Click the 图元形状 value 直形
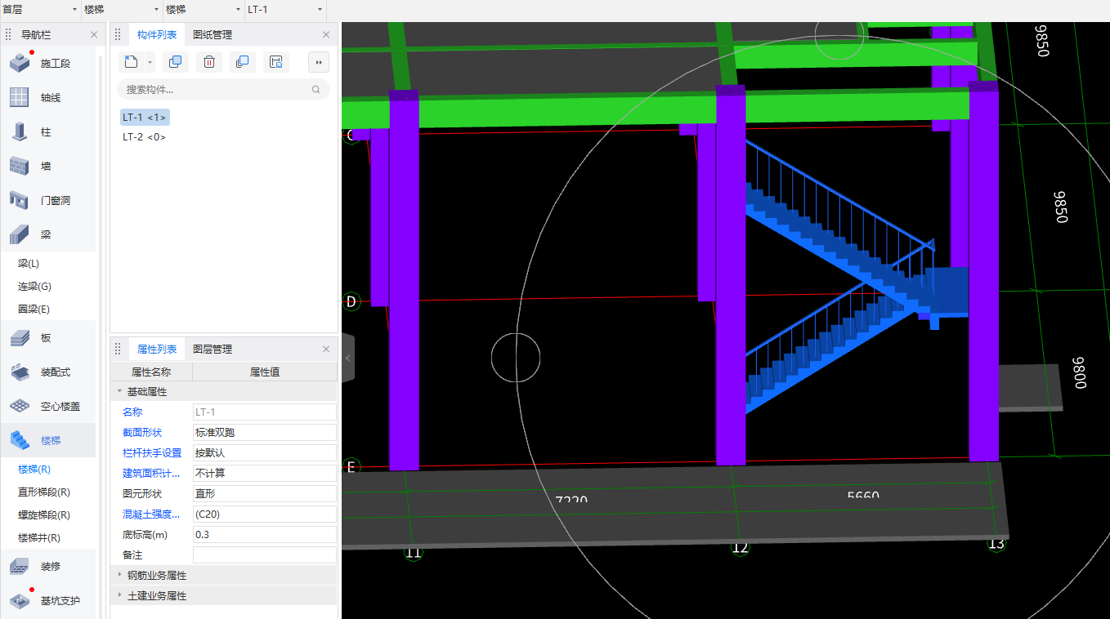 point(265,494)
